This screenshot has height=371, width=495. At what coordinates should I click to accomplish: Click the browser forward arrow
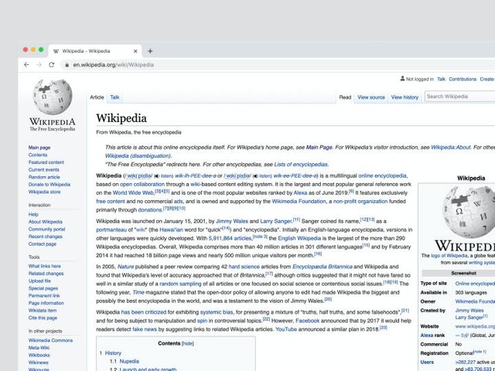coord(39,65)
